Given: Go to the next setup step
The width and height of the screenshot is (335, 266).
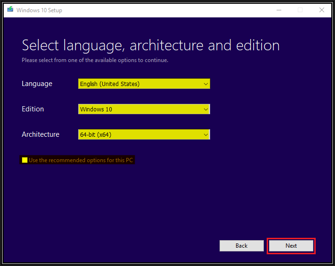Looking at the screenshot, I should click(291, 246).
